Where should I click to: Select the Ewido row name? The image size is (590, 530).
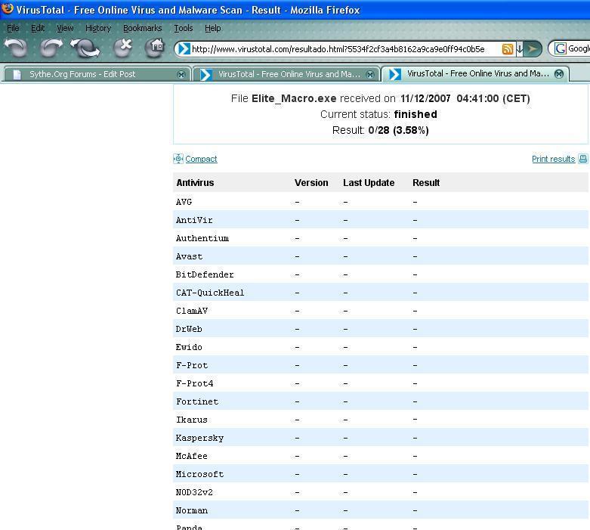point(189,347)
